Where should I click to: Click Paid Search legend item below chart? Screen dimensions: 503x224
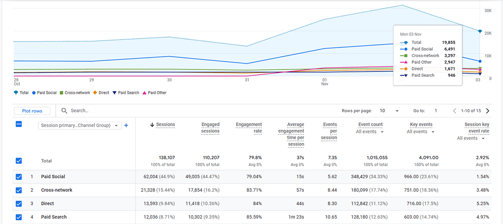click(x=125, y=93)
